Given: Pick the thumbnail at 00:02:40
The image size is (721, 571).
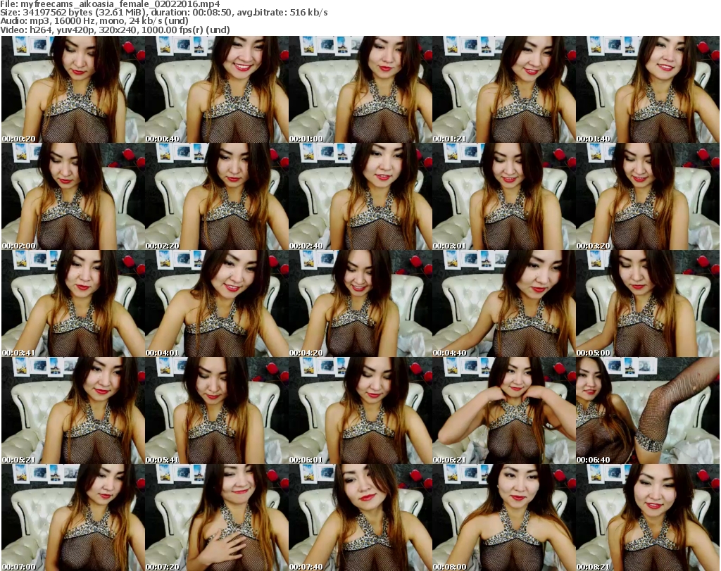Looking at the screenshot, I should coord(360,196).
